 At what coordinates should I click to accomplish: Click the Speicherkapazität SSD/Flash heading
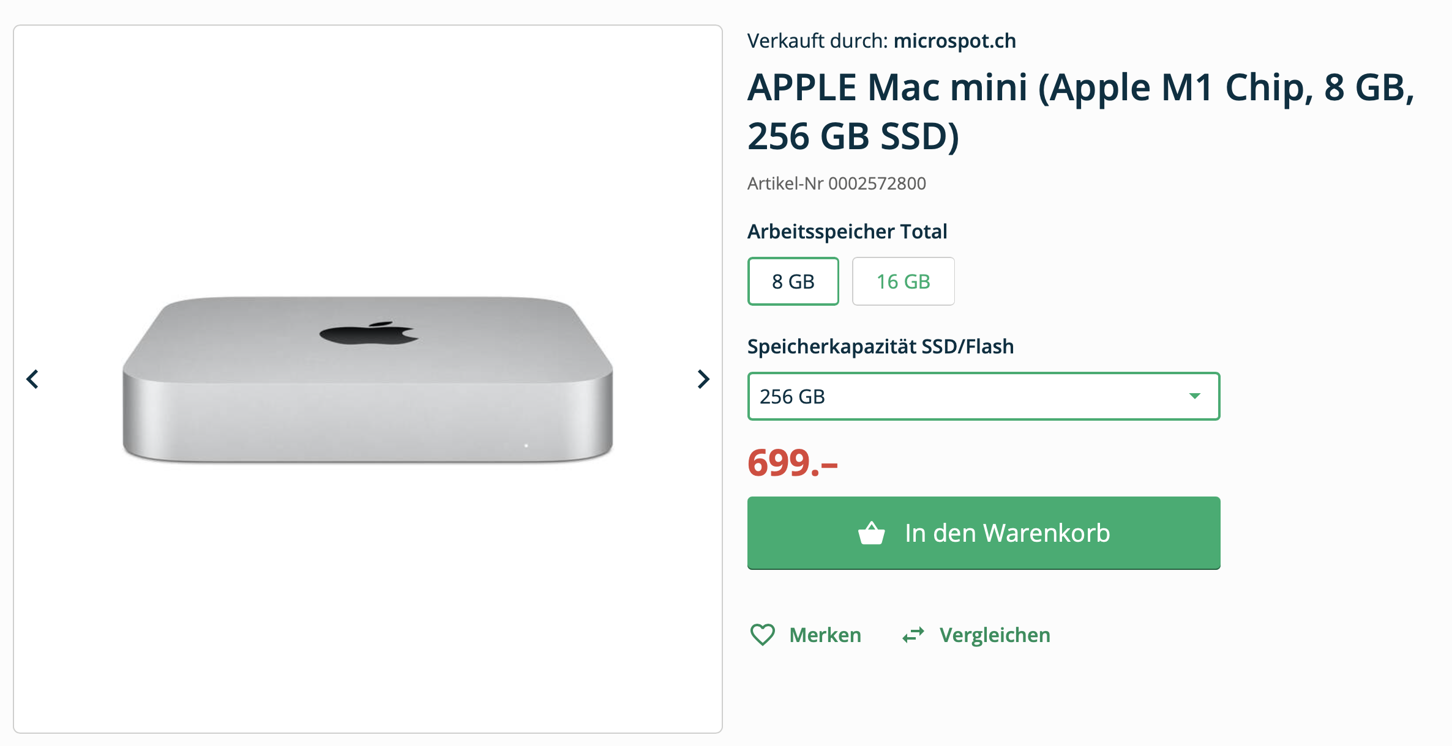880,347
